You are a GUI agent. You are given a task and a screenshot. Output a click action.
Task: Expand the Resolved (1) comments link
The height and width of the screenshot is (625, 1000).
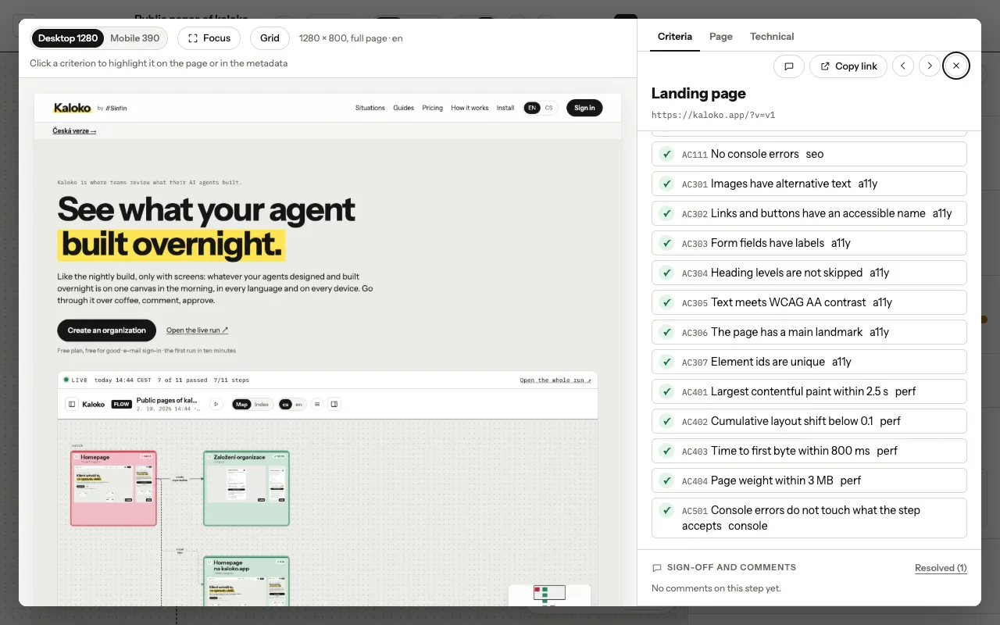[941, 568]
